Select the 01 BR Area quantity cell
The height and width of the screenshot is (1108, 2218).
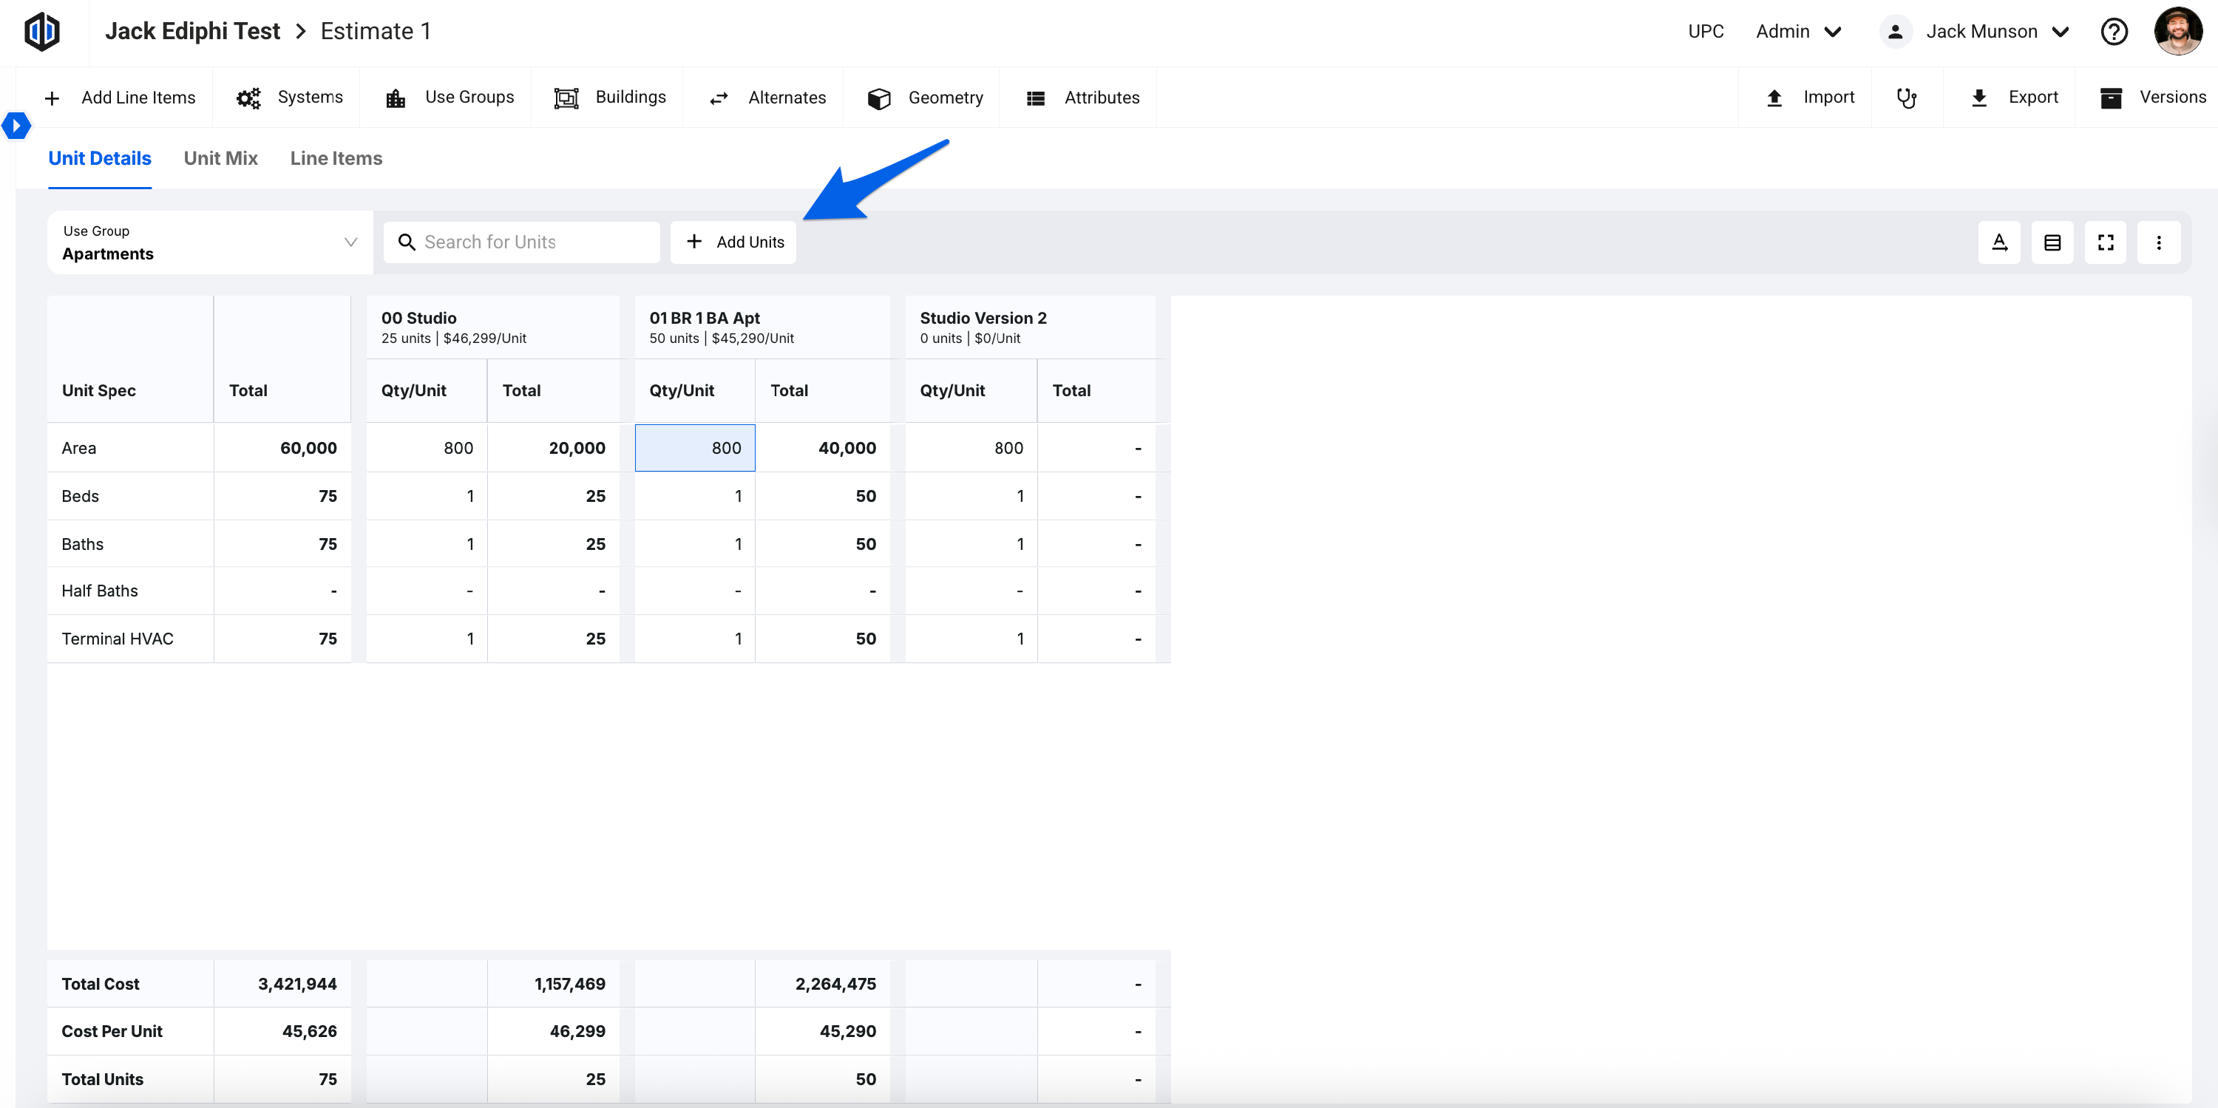click(x=695, y=448)
